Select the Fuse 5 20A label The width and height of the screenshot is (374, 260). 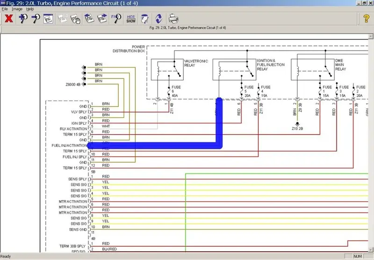pyautogui.click(x=249, y=91)
